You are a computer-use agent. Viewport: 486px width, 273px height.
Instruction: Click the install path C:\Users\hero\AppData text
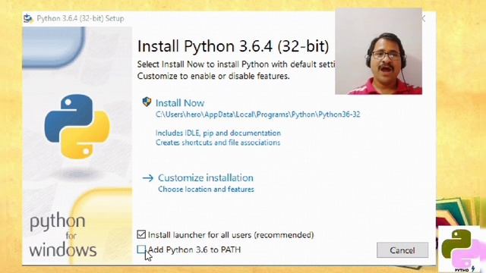tap(258, 115)
